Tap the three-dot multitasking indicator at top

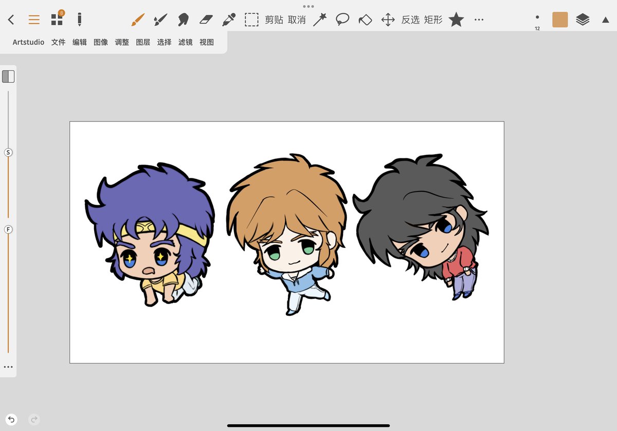[x=308, y=7]
